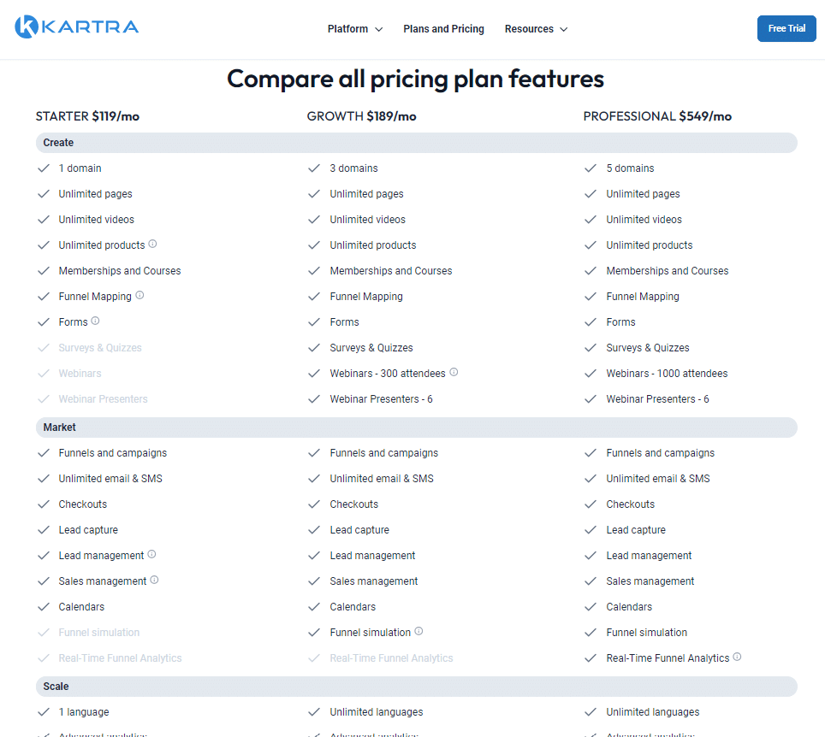Click the Kartra logo in the header

tap(77, 27)
